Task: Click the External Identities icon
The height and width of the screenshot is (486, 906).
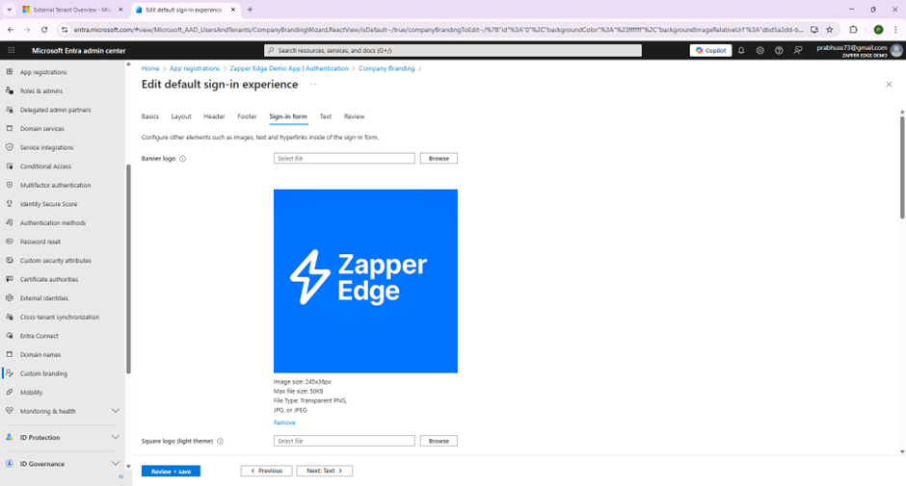Action: tap(10, 297)
